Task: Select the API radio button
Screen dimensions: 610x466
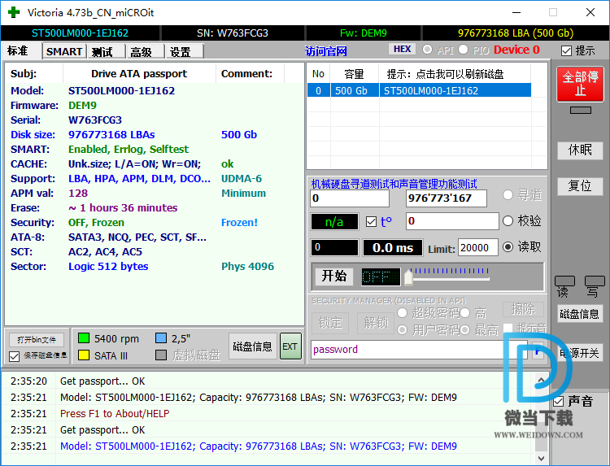Action: tap(428, 50)
